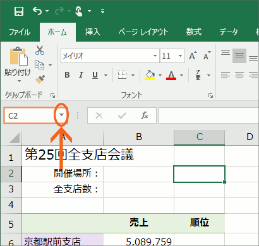
Task: Click the Insert Function fx icon
Action: pos(145,115)
